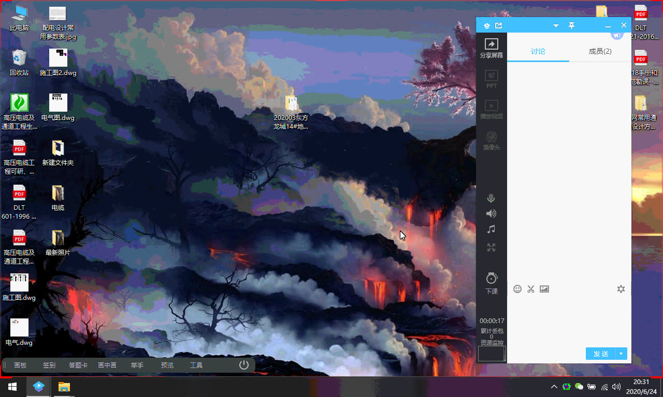Select the 施工图.dwg desktop file
This screenshot has width=663, height=397.
click(x=19, y=288)
